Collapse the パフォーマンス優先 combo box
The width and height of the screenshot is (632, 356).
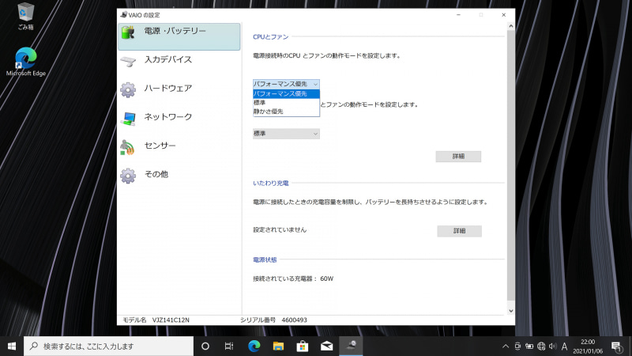286,84
